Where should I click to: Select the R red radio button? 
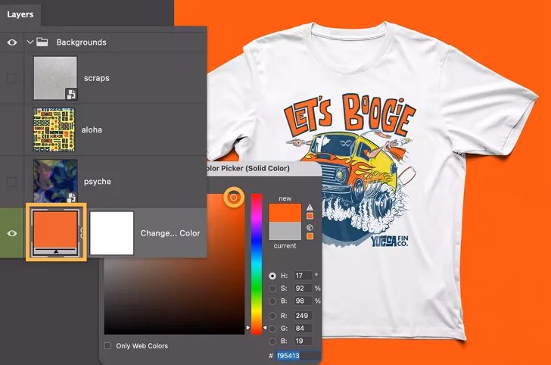click(273, 315)
